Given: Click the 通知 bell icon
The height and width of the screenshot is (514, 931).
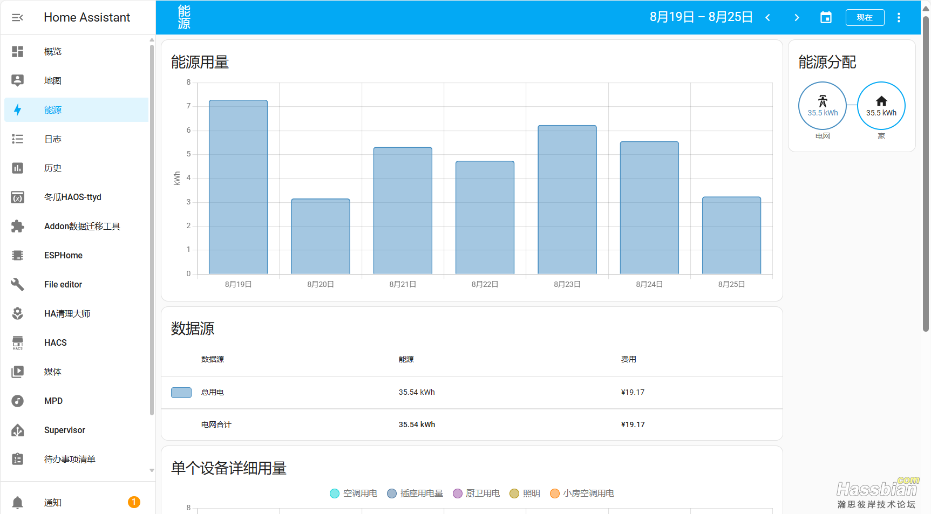Looking at the screenshot, I should 18,502.
